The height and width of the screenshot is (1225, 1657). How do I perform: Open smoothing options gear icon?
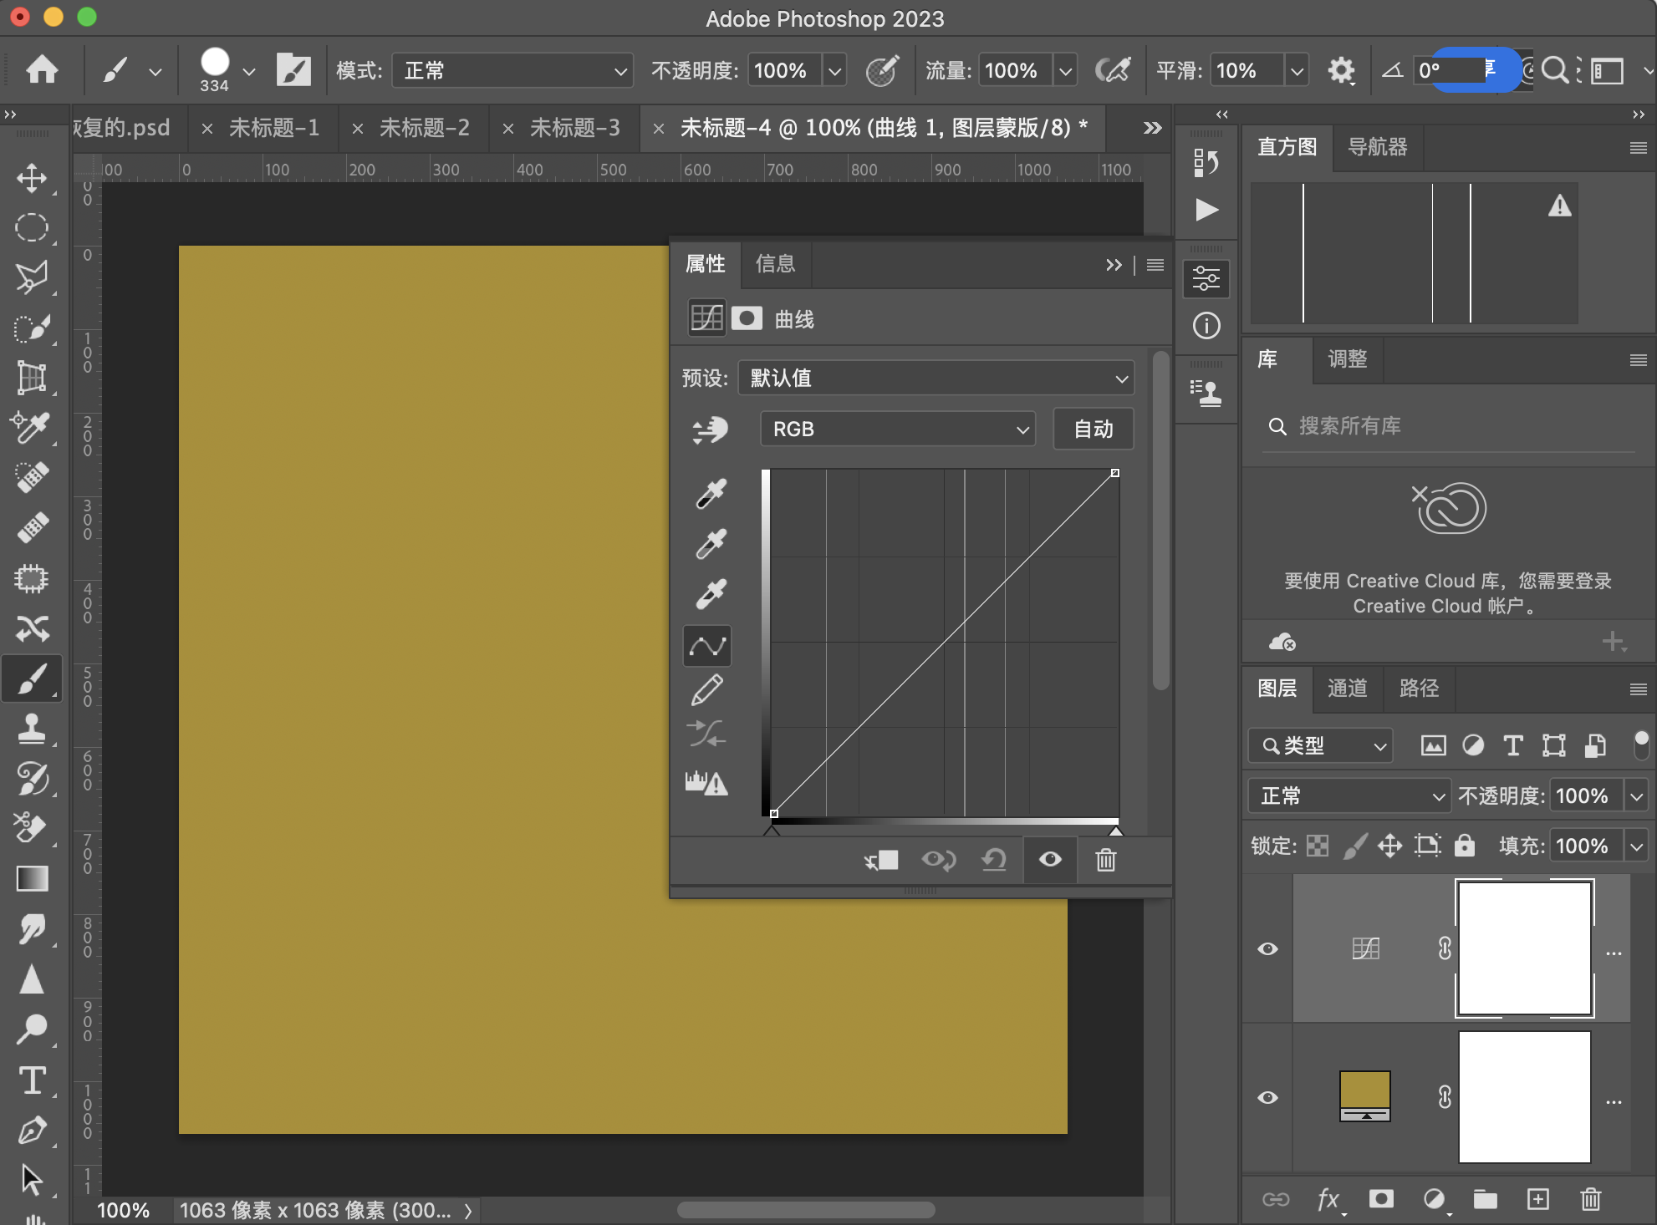coord(1341,70)
